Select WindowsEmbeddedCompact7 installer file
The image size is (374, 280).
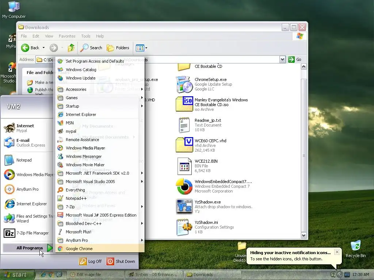[214, 186]
